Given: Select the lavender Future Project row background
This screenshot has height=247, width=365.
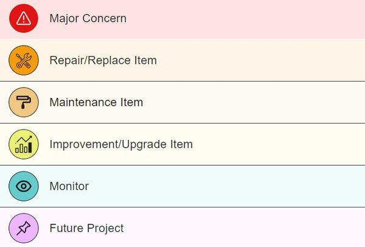Looking at the screenshot, I should 182,227.
